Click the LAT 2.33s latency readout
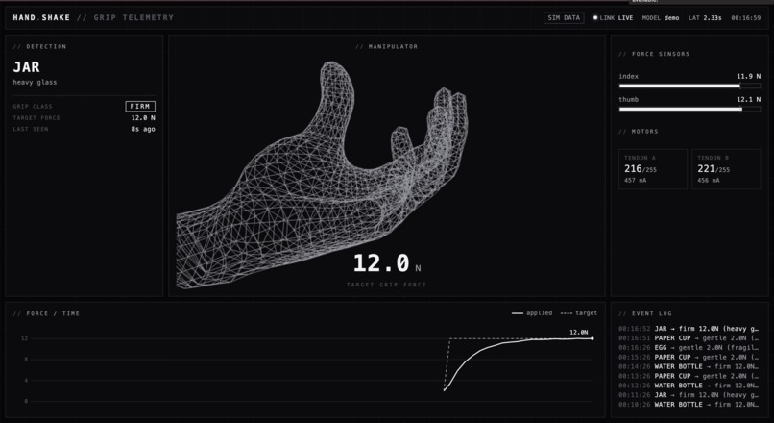Viewport: 774px width, 423px height. click(705, 18)
